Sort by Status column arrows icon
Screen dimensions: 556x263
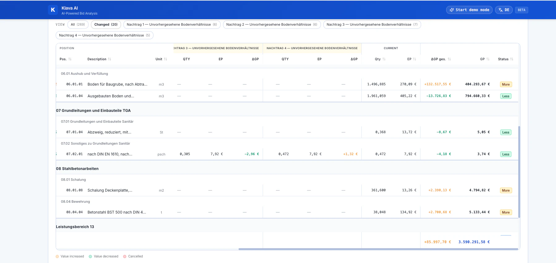click(512, 59)
